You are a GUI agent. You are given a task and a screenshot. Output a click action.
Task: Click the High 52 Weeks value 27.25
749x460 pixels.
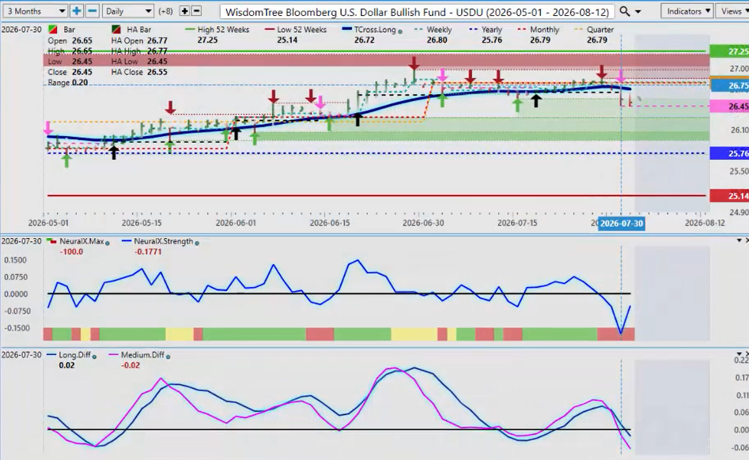coord(207,40)
